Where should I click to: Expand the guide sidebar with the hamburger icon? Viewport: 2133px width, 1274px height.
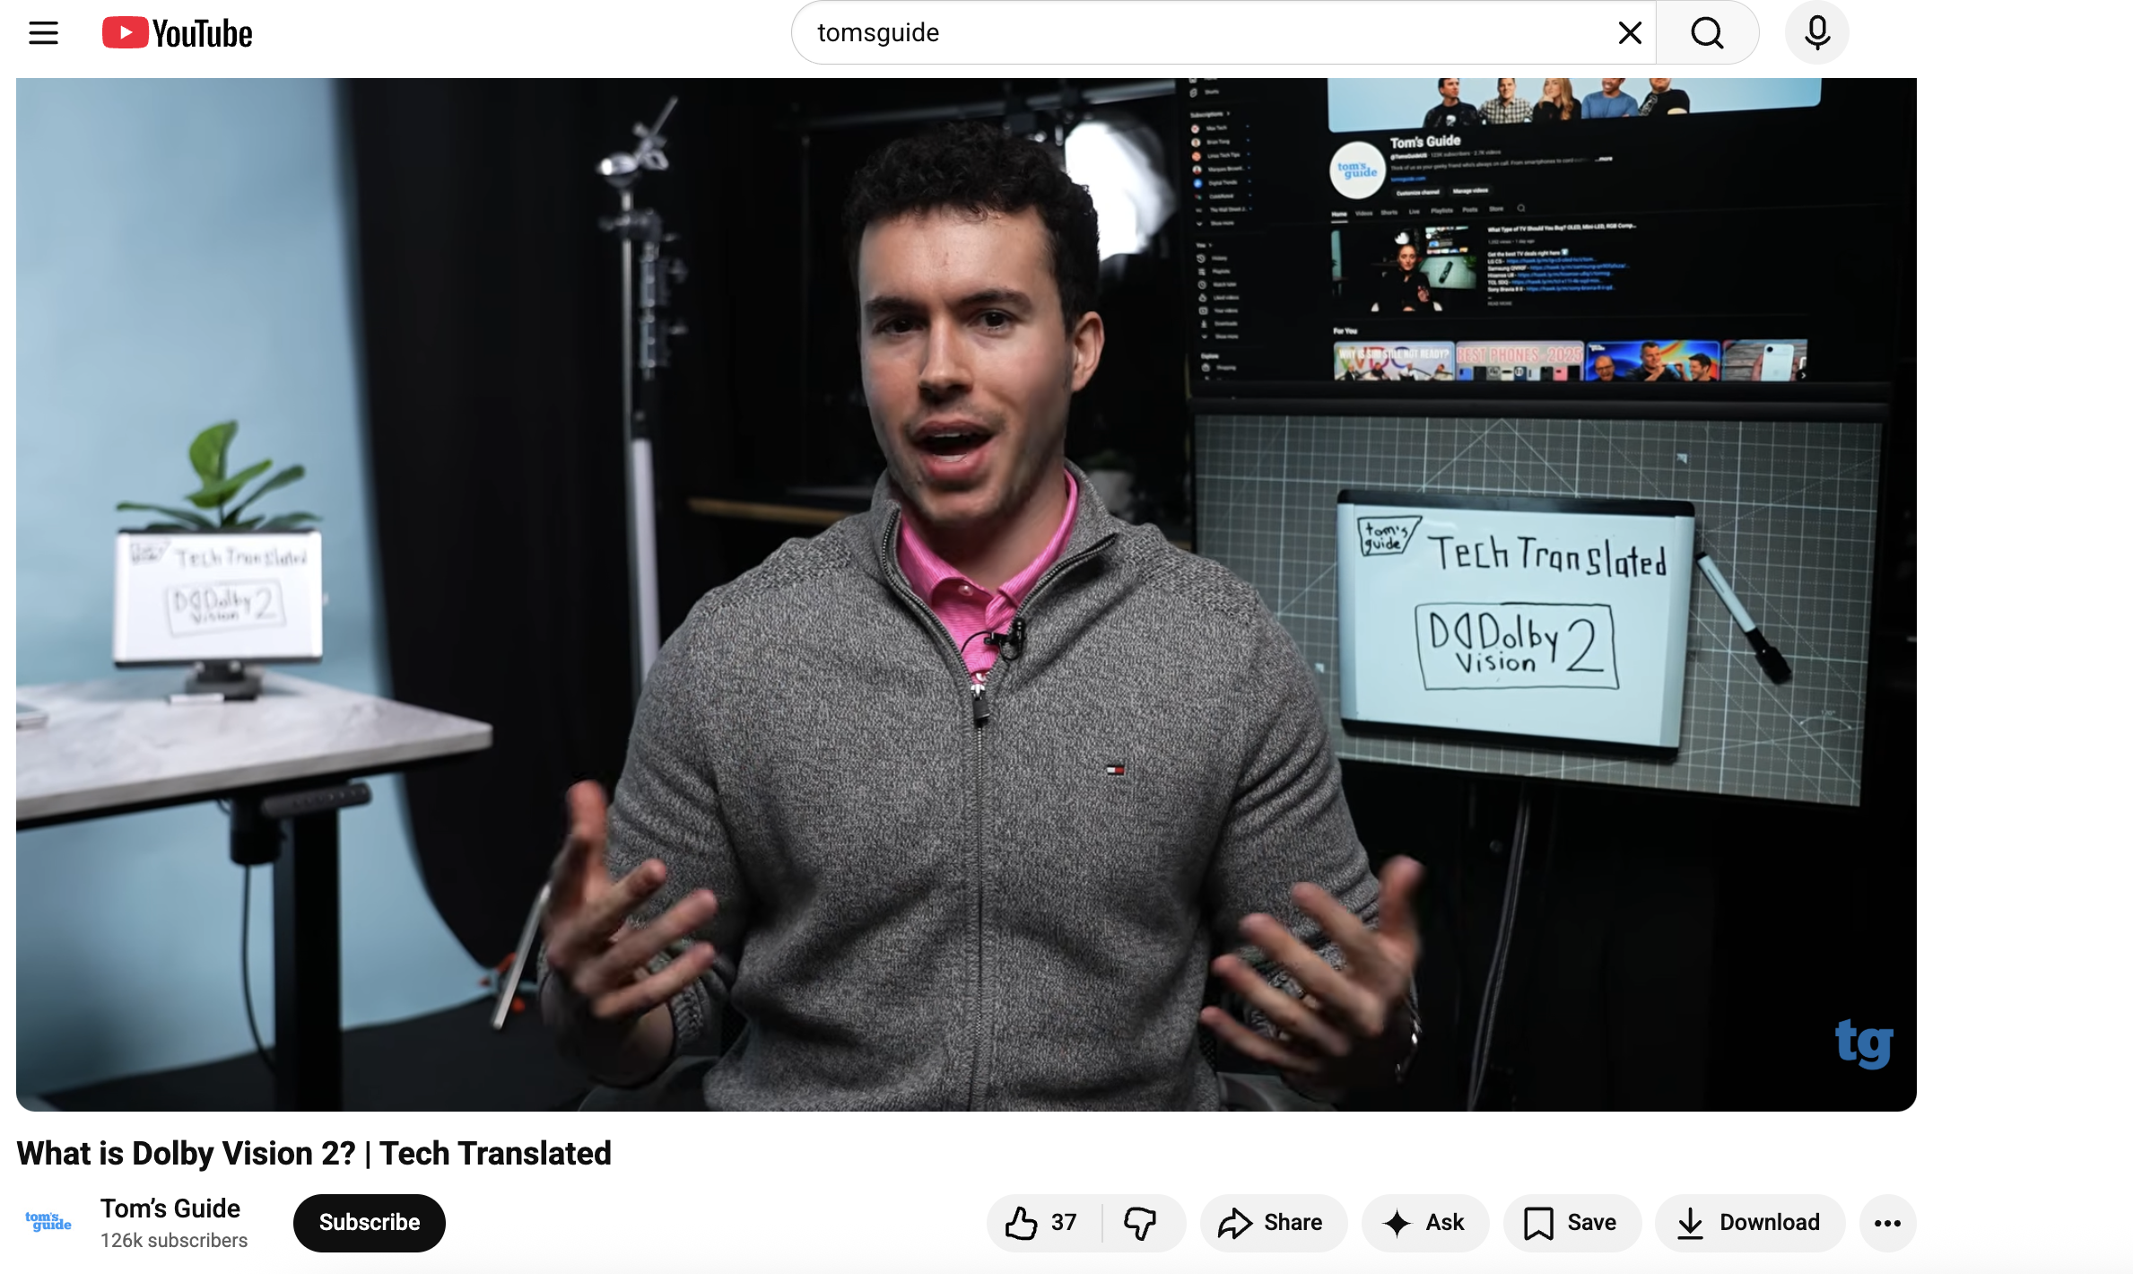pyautogui.click(x=42, y=32)
